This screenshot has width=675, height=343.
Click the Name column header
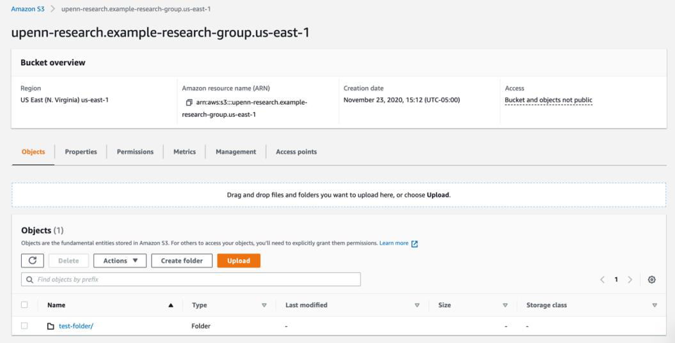click(56, 305)
